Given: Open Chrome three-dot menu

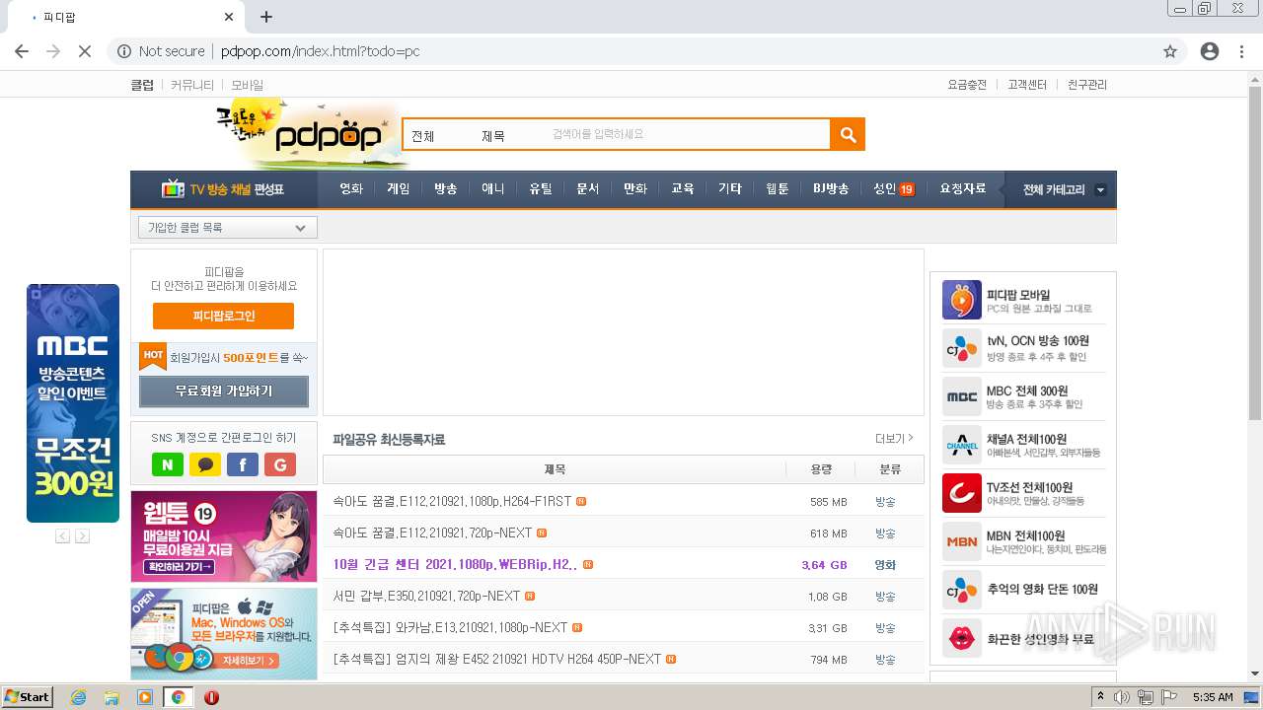Looking at the screenshot, I should pyautogui.click(x=1241, y=51).
